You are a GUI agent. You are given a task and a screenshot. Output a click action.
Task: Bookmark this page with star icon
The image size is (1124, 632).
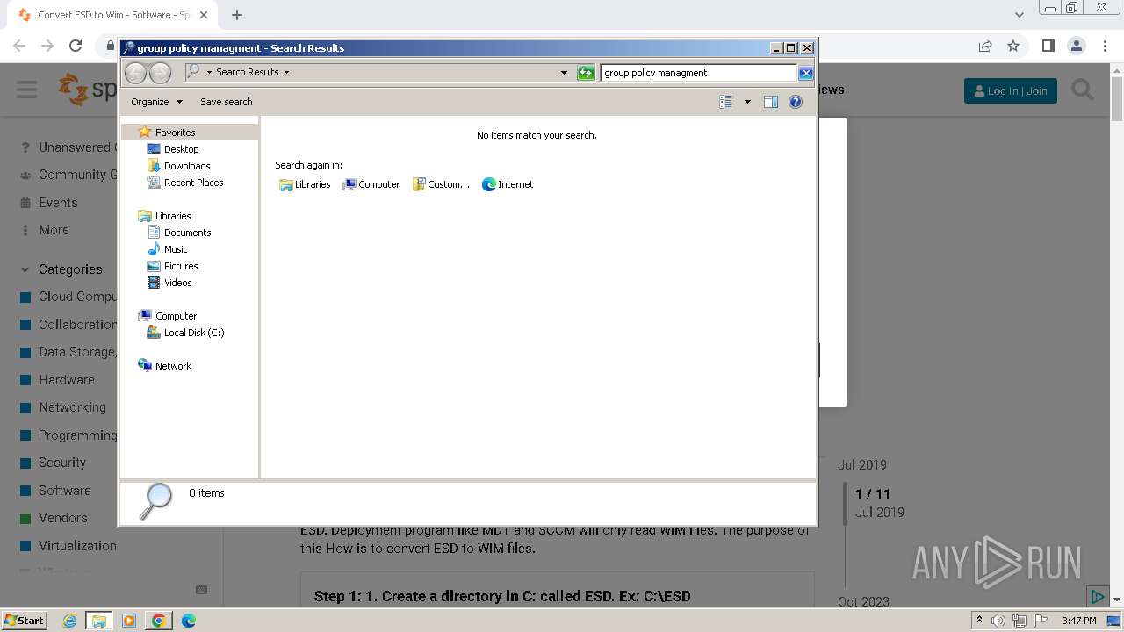click(x=1013, y=46)
